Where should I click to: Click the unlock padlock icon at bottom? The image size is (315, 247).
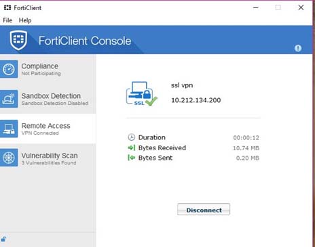tap(3, 239)
